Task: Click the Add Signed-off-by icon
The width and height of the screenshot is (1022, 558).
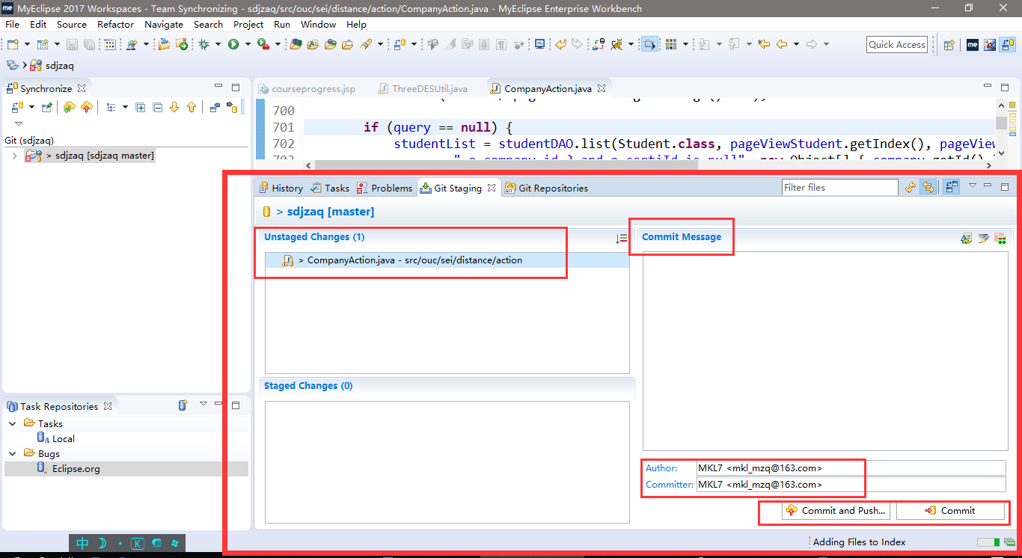Action: pos(983,239)
